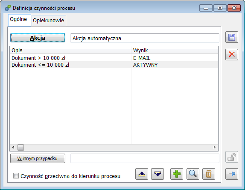Click the Akcja button

38,38
